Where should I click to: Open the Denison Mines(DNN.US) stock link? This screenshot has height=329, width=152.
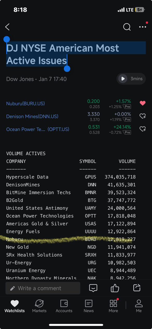point(32,116)
